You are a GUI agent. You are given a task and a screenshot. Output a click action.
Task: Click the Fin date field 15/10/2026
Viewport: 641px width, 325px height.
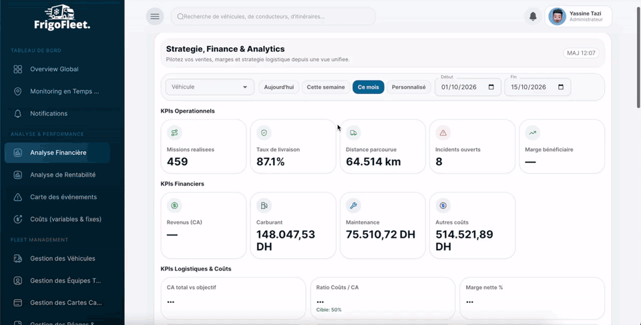tap(538, 87)
